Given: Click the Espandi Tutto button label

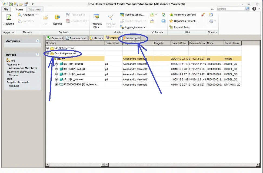Looking at the screenshot, I should 182,27.
